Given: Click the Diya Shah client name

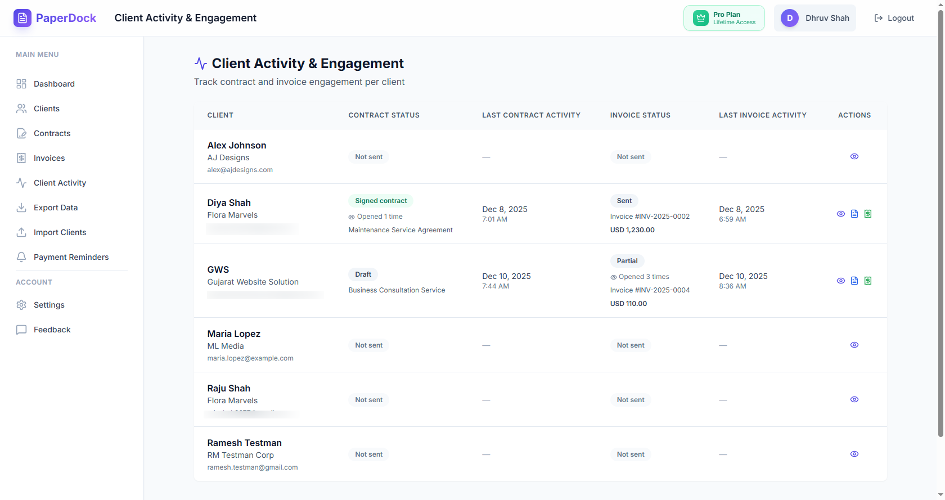Looking at the screenshot, I should [x=229, y=202].
